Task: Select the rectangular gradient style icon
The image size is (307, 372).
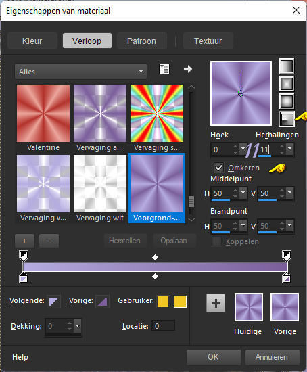Action: (x=287, y=83)
